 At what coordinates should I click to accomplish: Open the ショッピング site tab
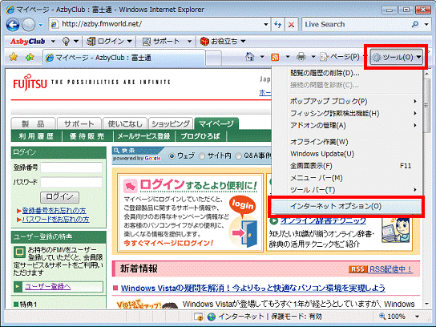pyautogui.click(x=171, y=123)
